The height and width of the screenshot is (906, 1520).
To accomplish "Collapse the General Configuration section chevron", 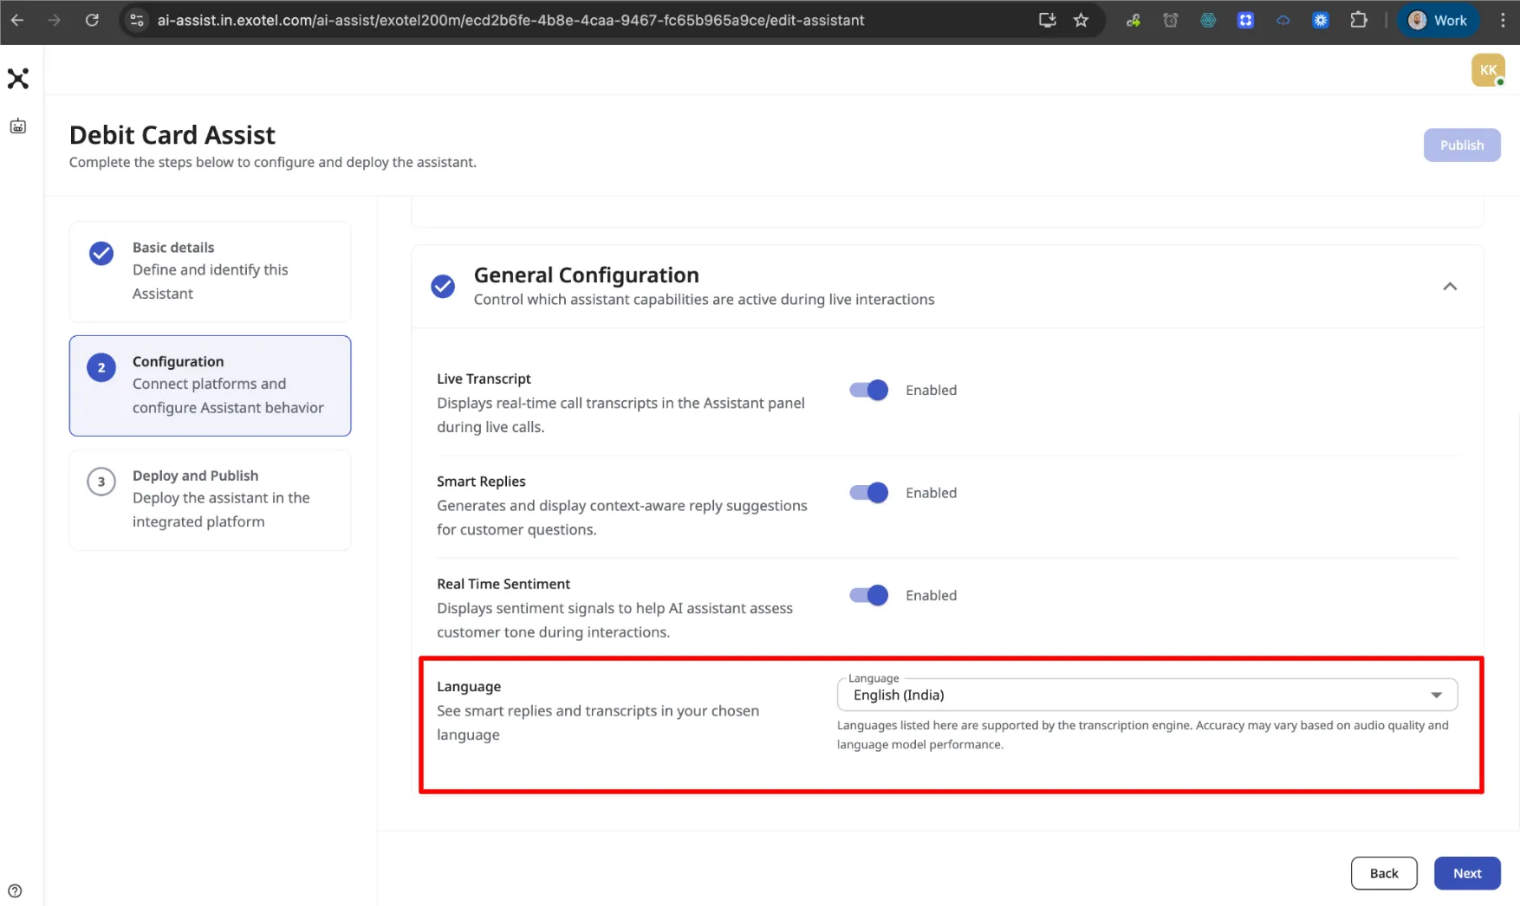I will coord(1450,287).
